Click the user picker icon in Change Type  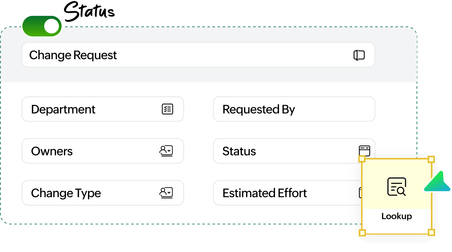coord(166,193)
